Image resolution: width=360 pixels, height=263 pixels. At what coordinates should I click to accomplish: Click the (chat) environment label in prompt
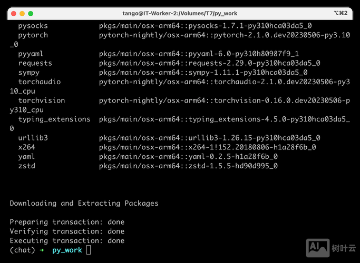point(22,250)
